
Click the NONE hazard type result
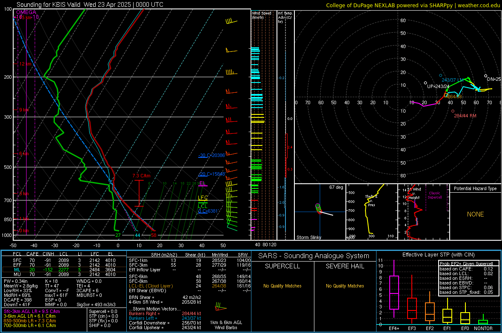[475, 214]
